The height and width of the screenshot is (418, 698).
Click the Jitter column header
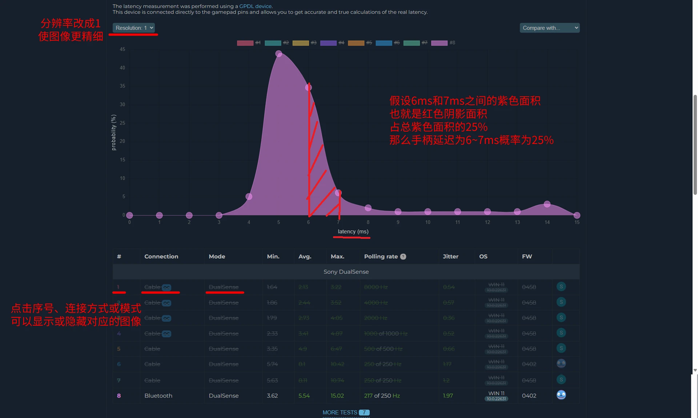[x=450, y=256]
